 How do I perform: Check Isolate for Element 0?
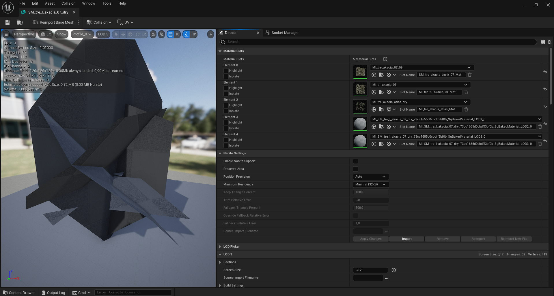[x=226, y=77]
